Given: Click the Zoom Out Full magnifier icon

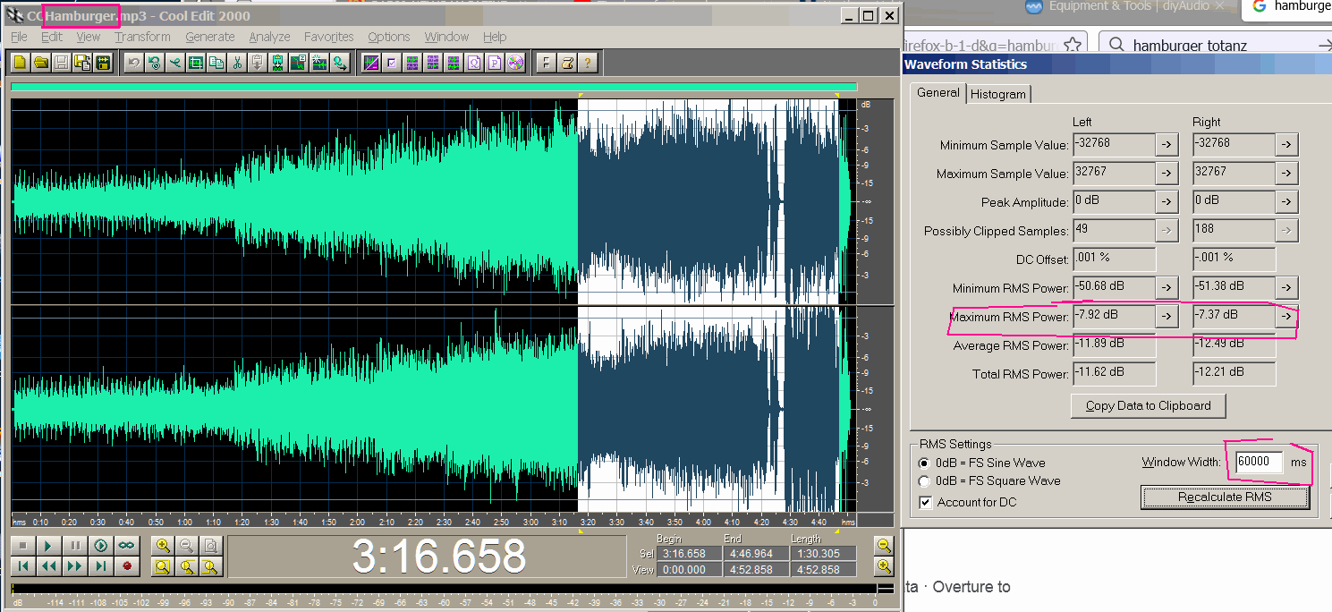Looking at the screenshot, I should tap(209, 545).
